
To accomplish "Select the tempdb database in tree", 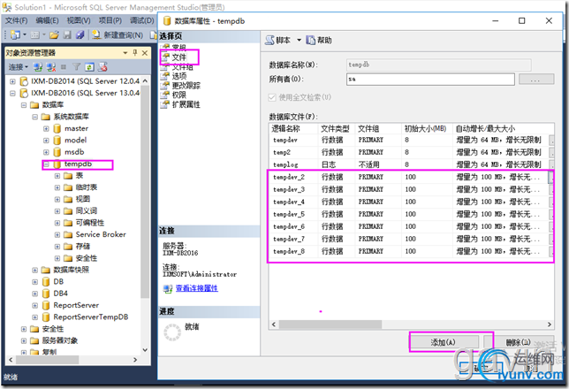I will [78, 164].
